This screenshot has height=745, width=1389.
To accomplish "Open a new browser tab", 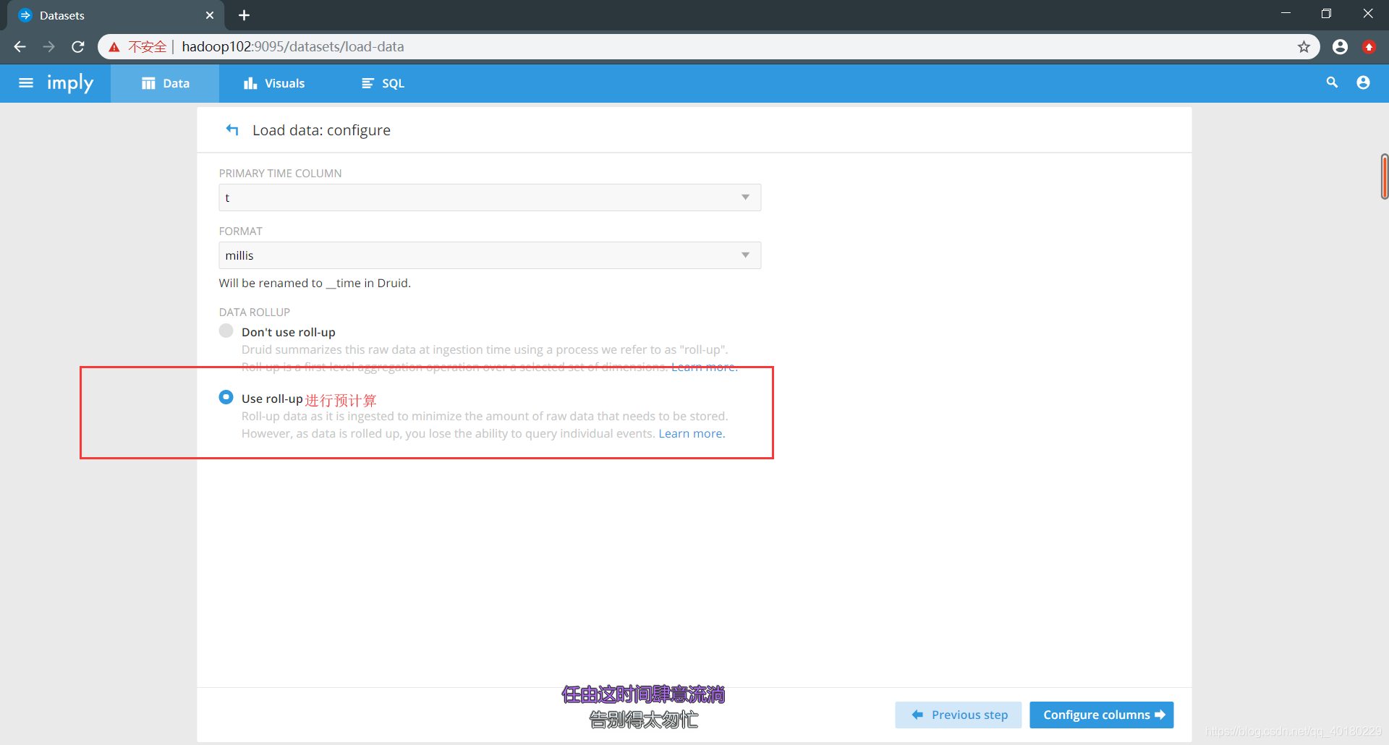I will [244, 15].
